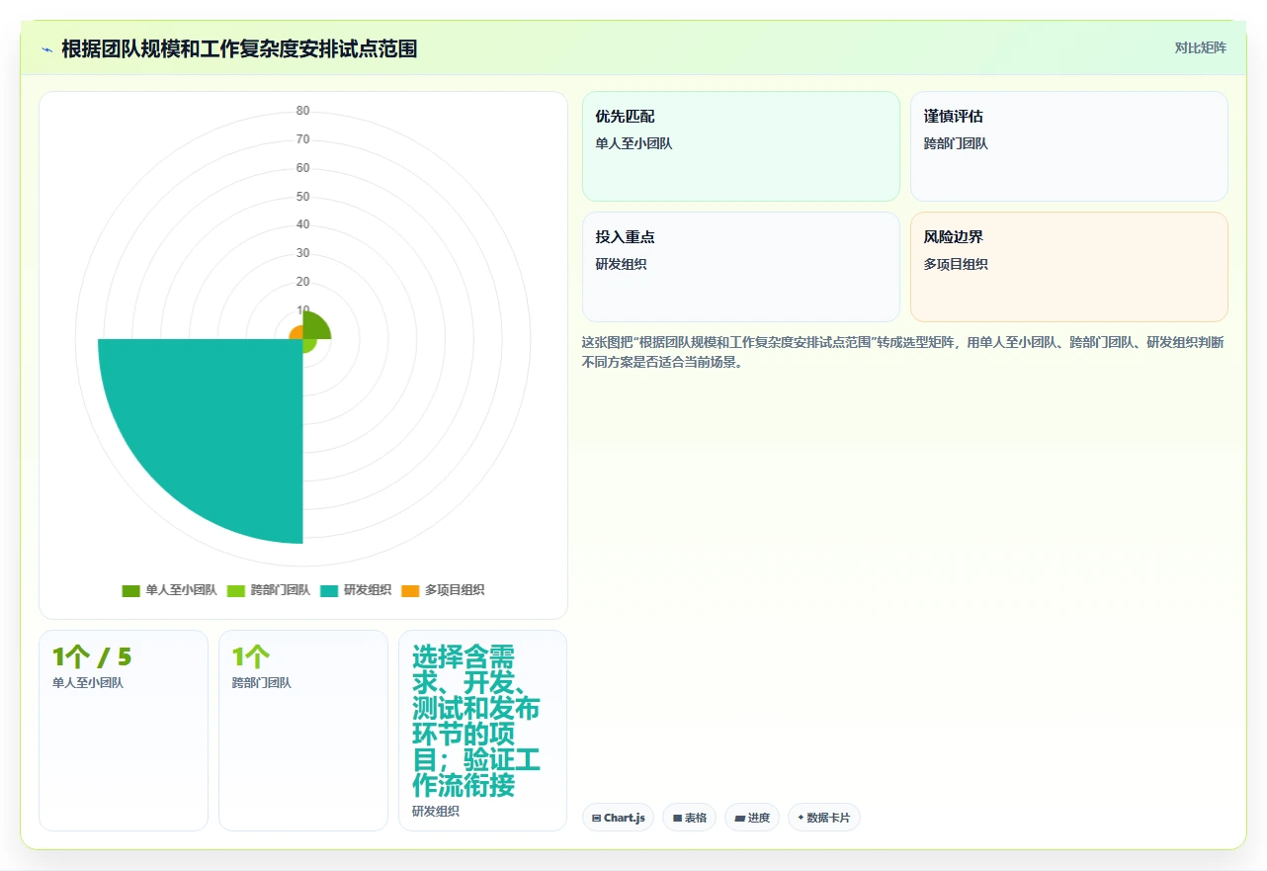Click the 研发组织 legend label
Viewport: 1267px width, 871px height.
click(x=367, y=590)
